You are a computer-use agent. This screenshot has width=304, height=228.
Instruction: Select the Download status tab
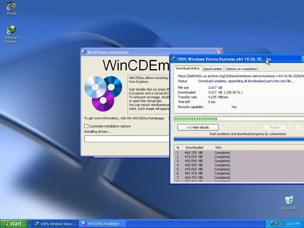tap(188, 68)
